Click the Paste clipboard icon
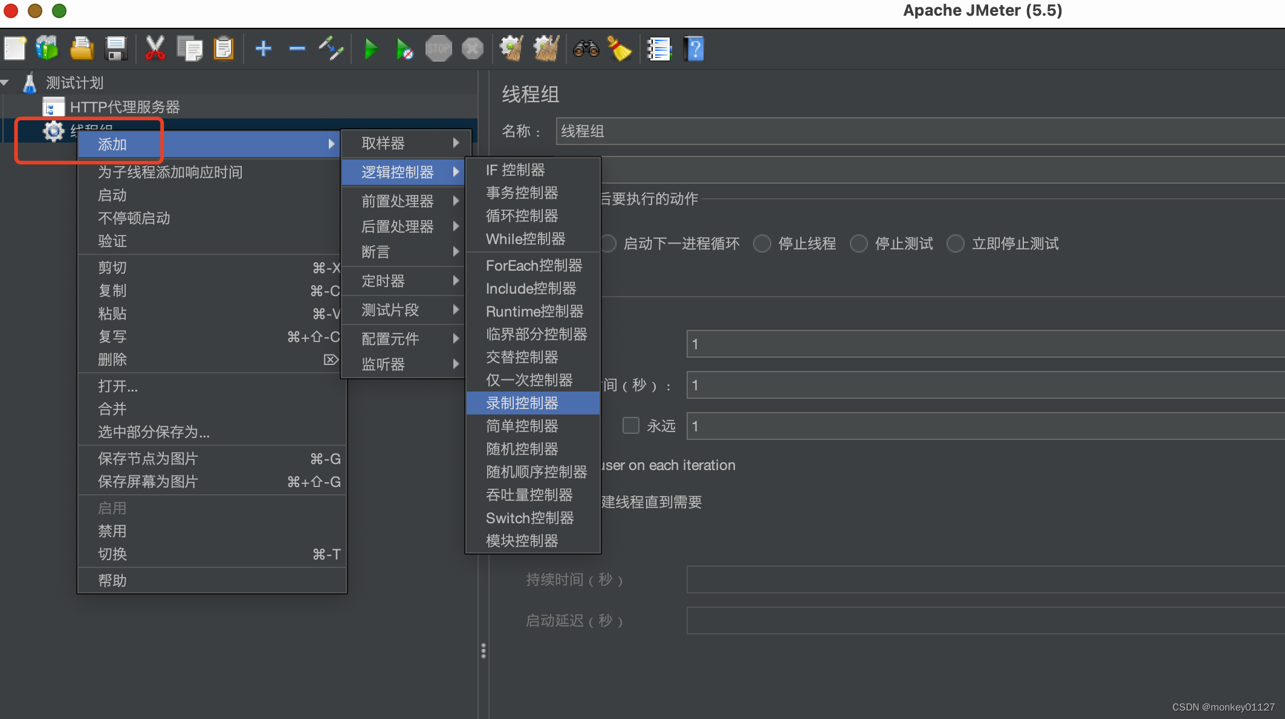Screen dimensions: 1285x719 pos(224,48)
